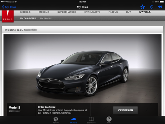
Task: Tap the refresh page icon
Action: pos(152,7)
